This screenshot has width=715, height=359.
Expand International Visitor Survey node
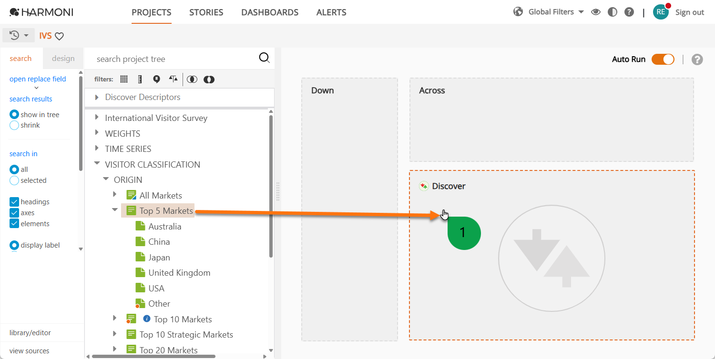[x=97, y=118]
